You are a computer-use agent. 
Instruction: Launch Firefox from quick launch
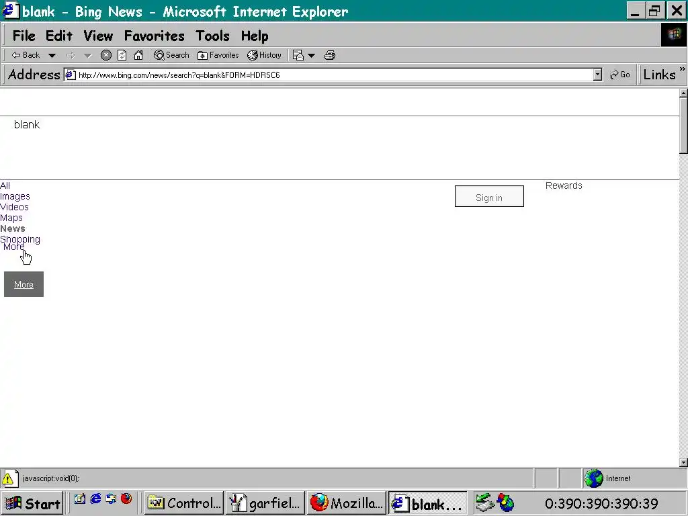click(x=126, y=499)
